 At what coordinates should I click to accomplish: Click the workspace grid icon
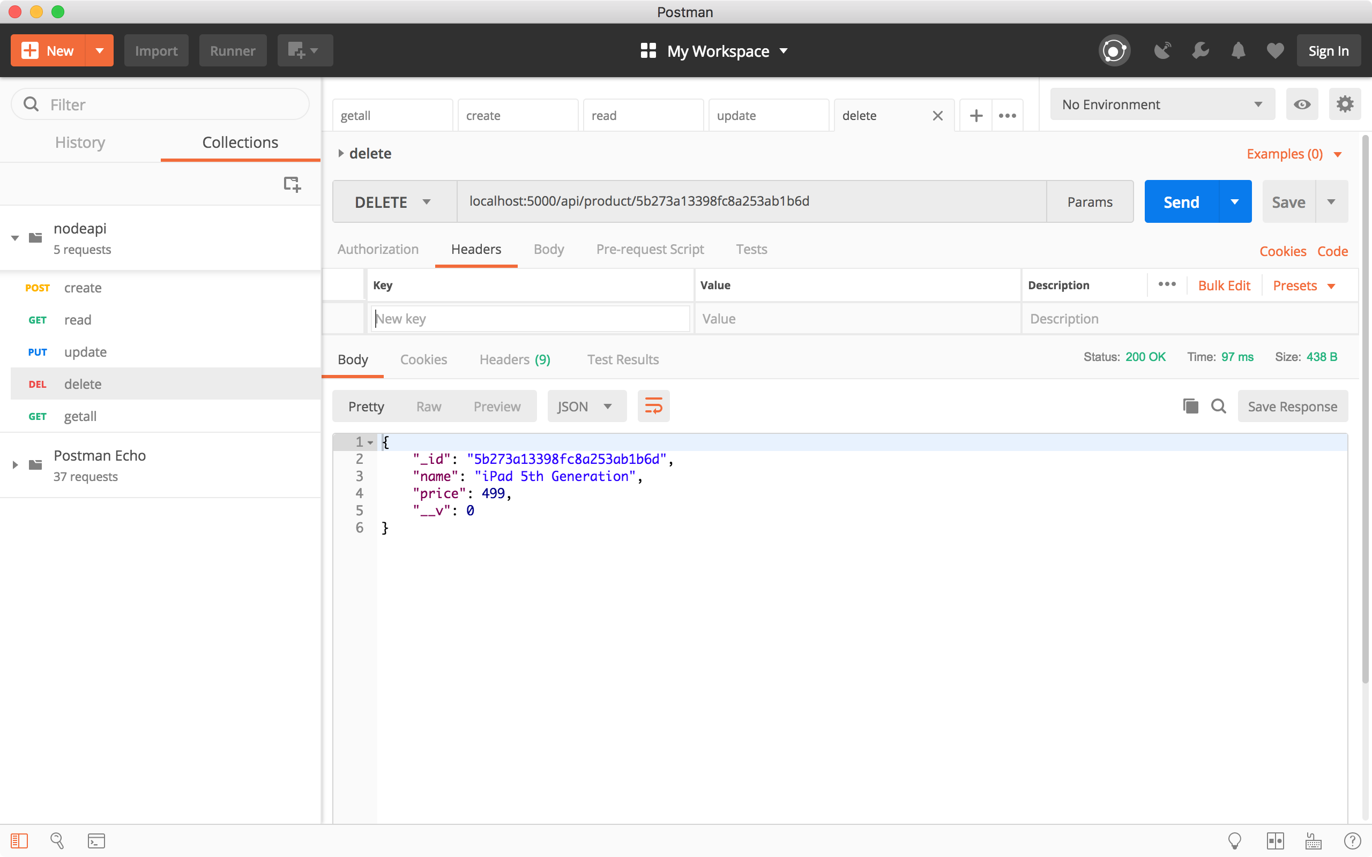click(x=648, y=51)
